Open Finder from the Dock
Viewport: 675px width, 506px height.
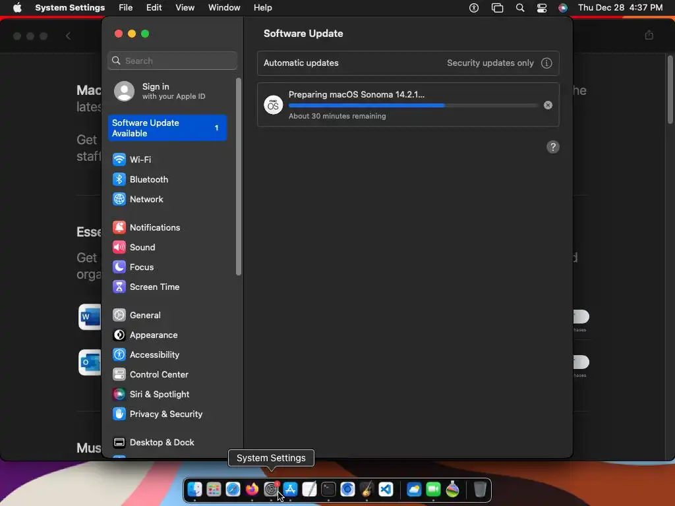click(x=195, y=490)
